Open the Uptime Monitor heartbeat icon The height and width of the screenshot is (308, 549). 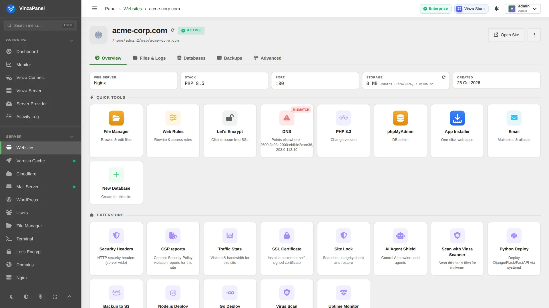coord(343,293)
